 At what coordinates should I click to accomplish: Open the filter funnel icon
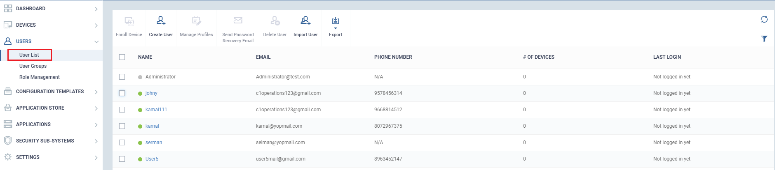(x=764, y=39)
